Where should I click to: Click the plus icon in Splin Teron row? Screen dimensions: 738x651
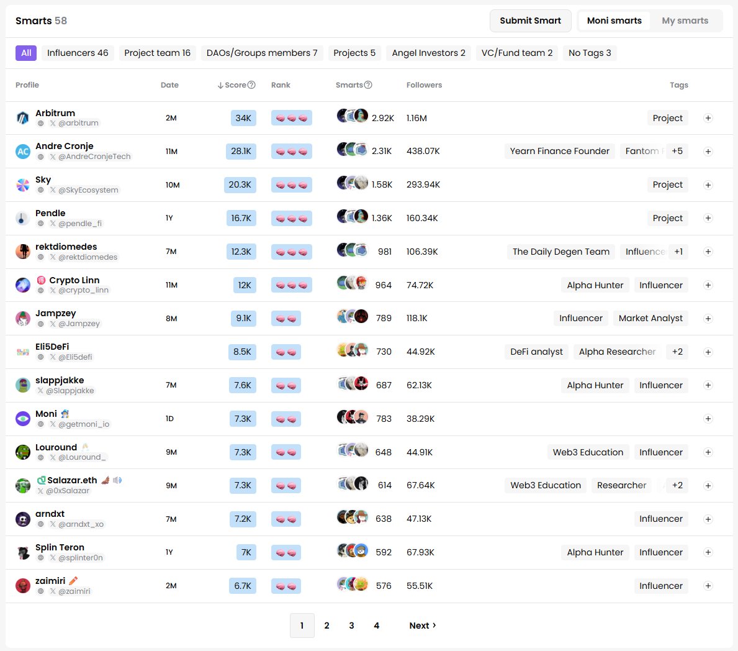click(x=708, y=552)
